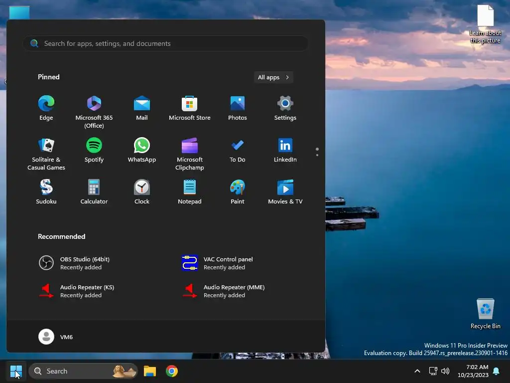Click the Start menu search field

[165, 43]
